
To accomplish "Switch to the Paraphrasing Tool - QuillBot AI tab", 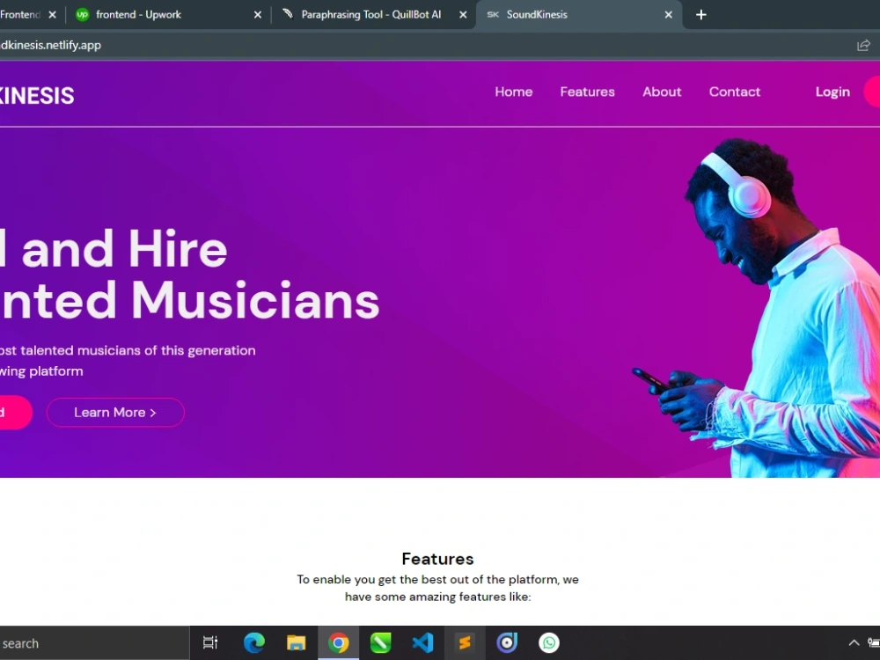I will (x=373, y=15).
